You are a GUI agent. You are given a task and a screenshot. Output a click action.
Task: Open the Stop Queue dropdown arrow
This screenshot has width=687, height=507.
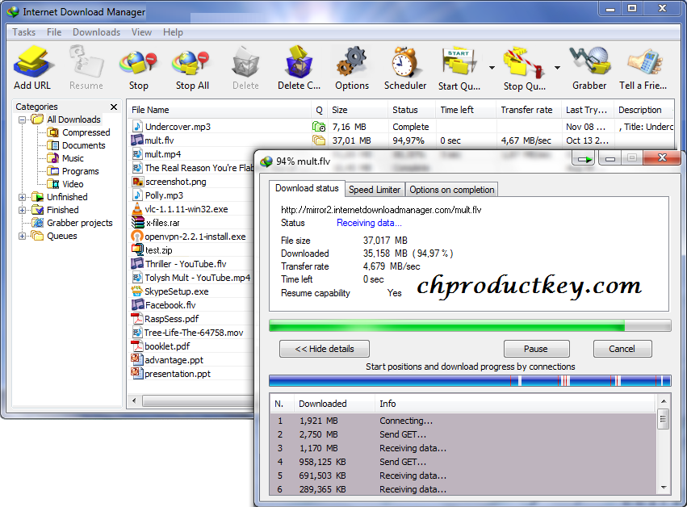pyautogui.click(x=557, y=68)
